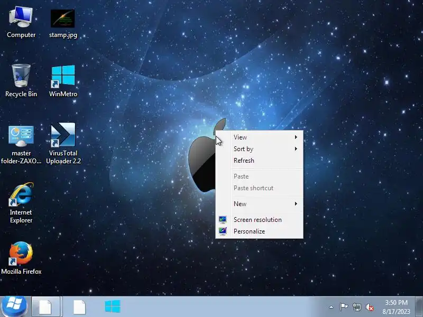The image size is (423, 317).
Task: Select the Internet Explorer shortcut icon
Action: point(21,194)
